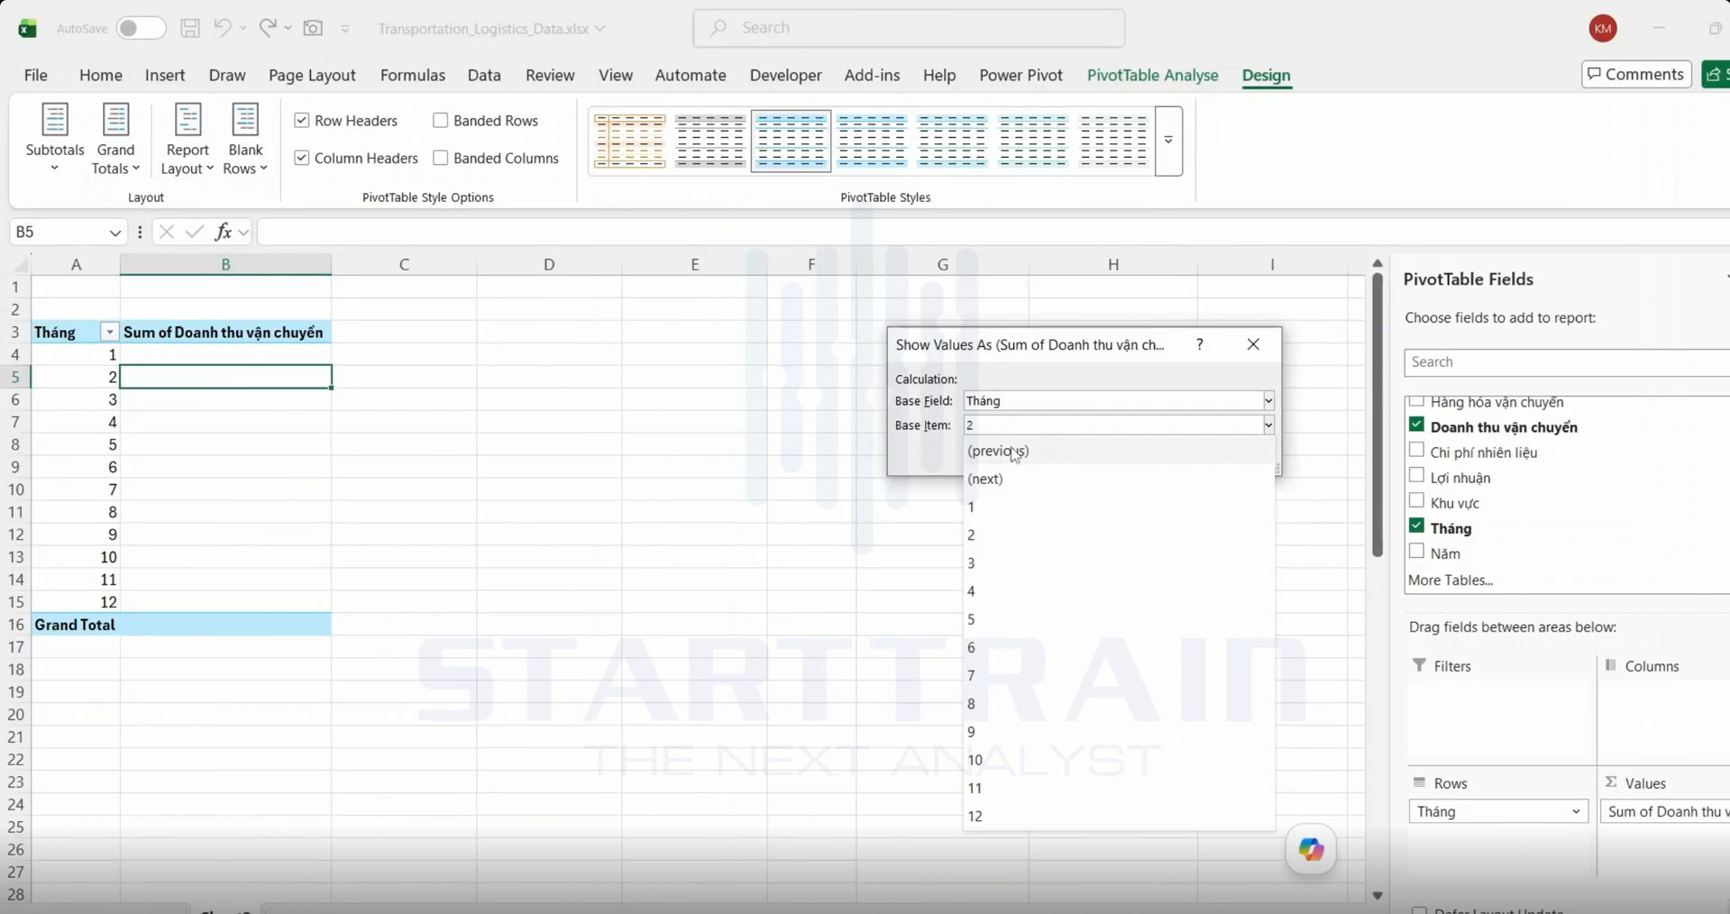Image resolution: width=1730 pixels, height=914 pixels.
Task: Expand the Base Field Tháng dropdown
Action: pos(1268,400)
